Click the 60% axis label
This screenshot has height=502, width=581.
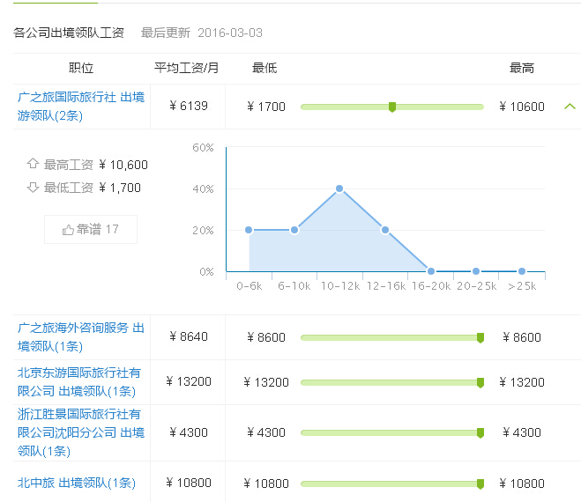pyautogui.click(x=203, y=148)
